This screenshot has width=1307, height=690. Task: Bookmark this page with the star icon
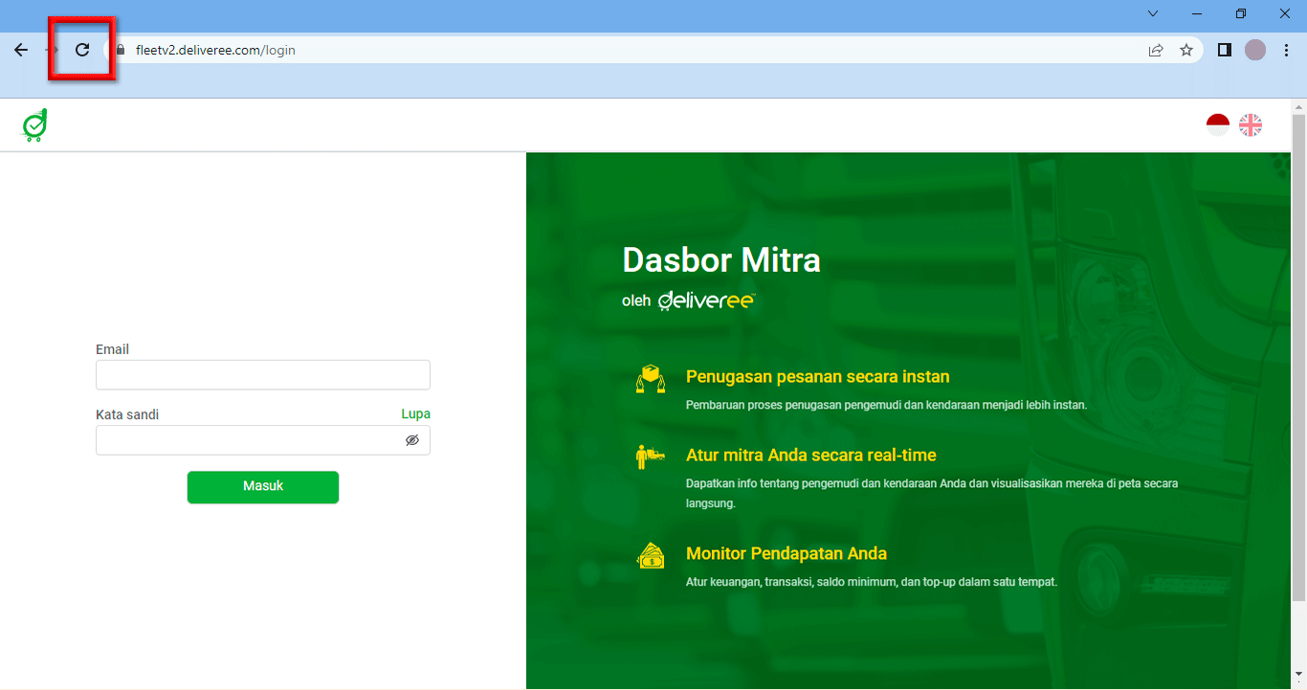point(1186,50)
